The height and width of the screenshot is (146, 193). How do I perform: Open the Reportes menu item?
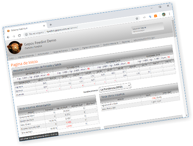coord(126,42)
